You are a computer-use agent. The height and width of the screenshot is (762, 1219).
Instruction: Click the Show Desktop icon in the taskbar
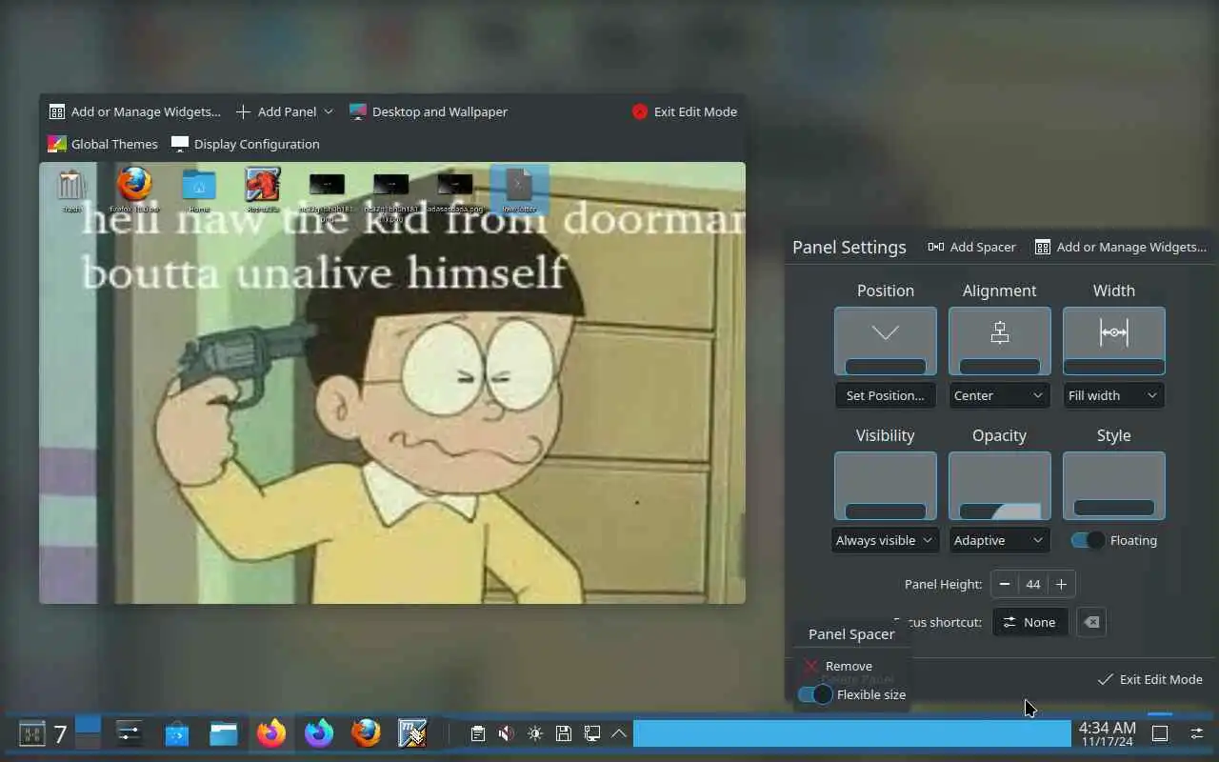click(x=1160, y=733)
